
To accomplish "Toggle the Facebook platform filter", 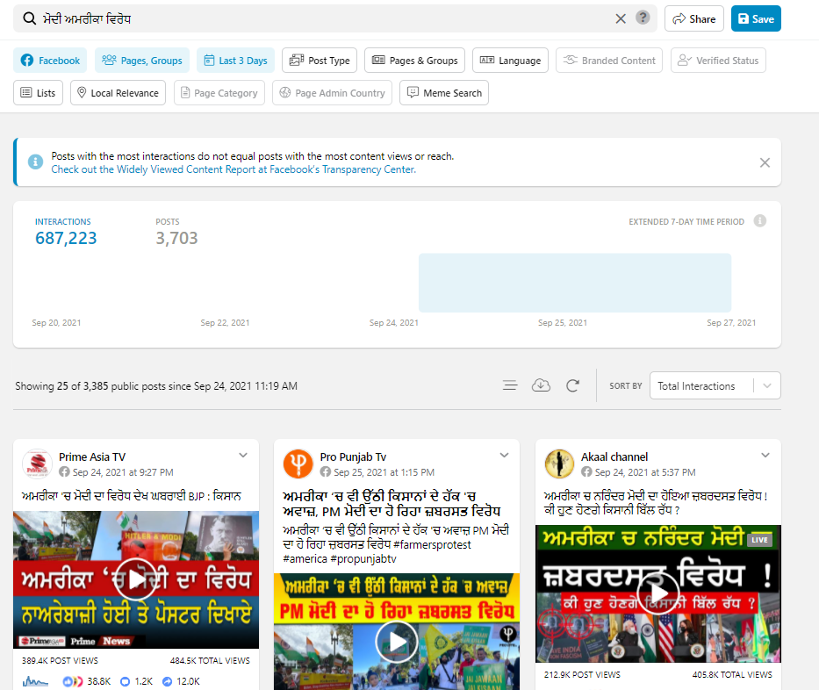I will pyautogui.click(x=50, y=61).
